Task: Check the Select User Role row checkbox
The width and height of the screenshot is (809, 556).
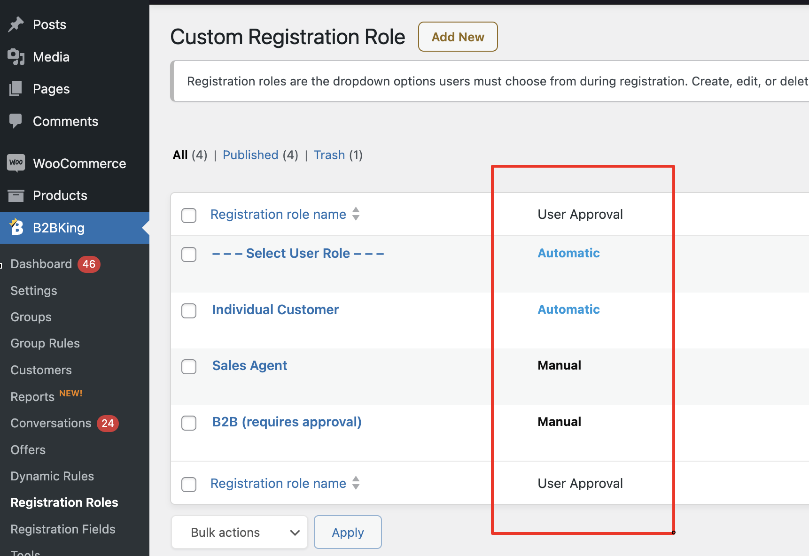Action: click(189, 254)
